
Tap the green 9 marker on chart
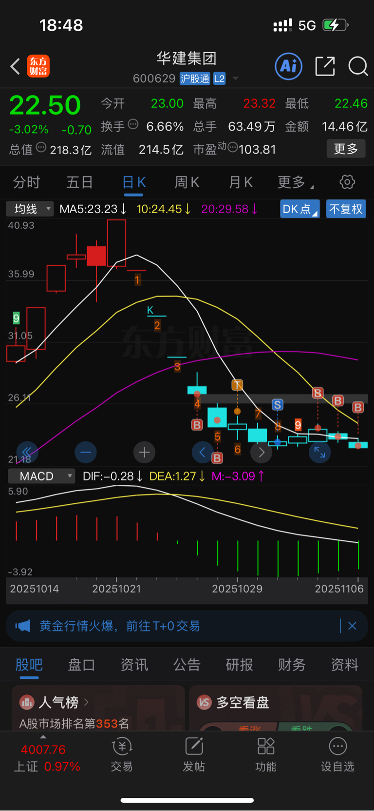point(16,318)
